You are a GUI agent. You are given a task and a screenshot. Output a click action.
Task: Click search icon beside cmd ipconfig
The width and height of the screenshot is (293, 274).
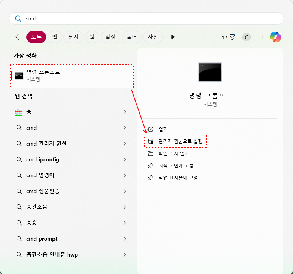pos(19,159)
